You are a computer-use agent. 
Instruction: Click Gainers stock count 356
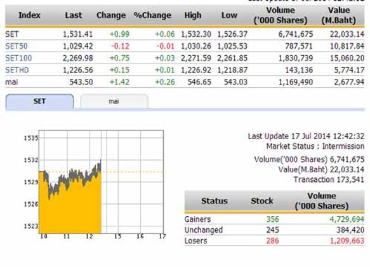pyautogui.click(x=272, y=219)
